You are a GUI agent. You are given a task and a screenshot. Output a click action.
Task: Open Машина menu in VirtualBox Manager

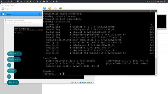[x=7, y=5]
